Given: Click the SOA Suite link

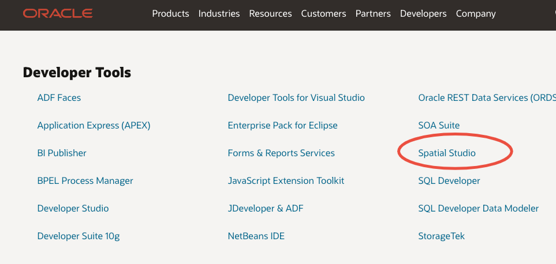Looking at the screenshot, I should coord(439,126).
